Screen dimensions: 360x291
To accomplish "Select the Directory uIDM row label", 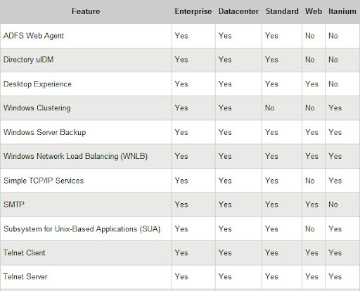I will pos(28,60).
